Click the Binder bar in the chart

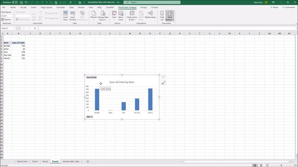(x=97, y=100)
